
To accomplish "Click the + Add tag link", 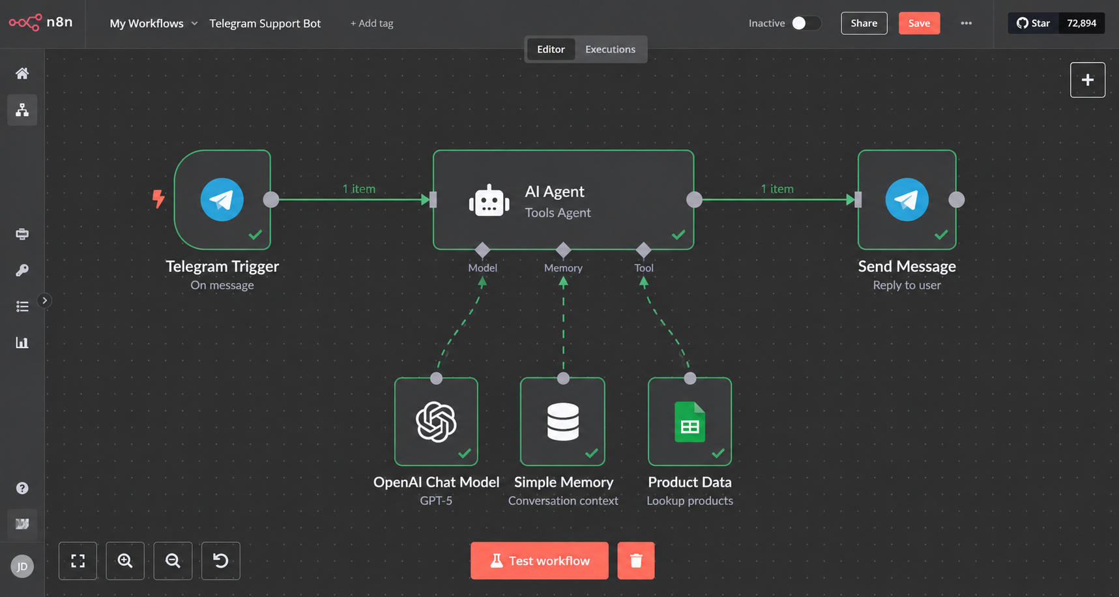I will point(371,23).
